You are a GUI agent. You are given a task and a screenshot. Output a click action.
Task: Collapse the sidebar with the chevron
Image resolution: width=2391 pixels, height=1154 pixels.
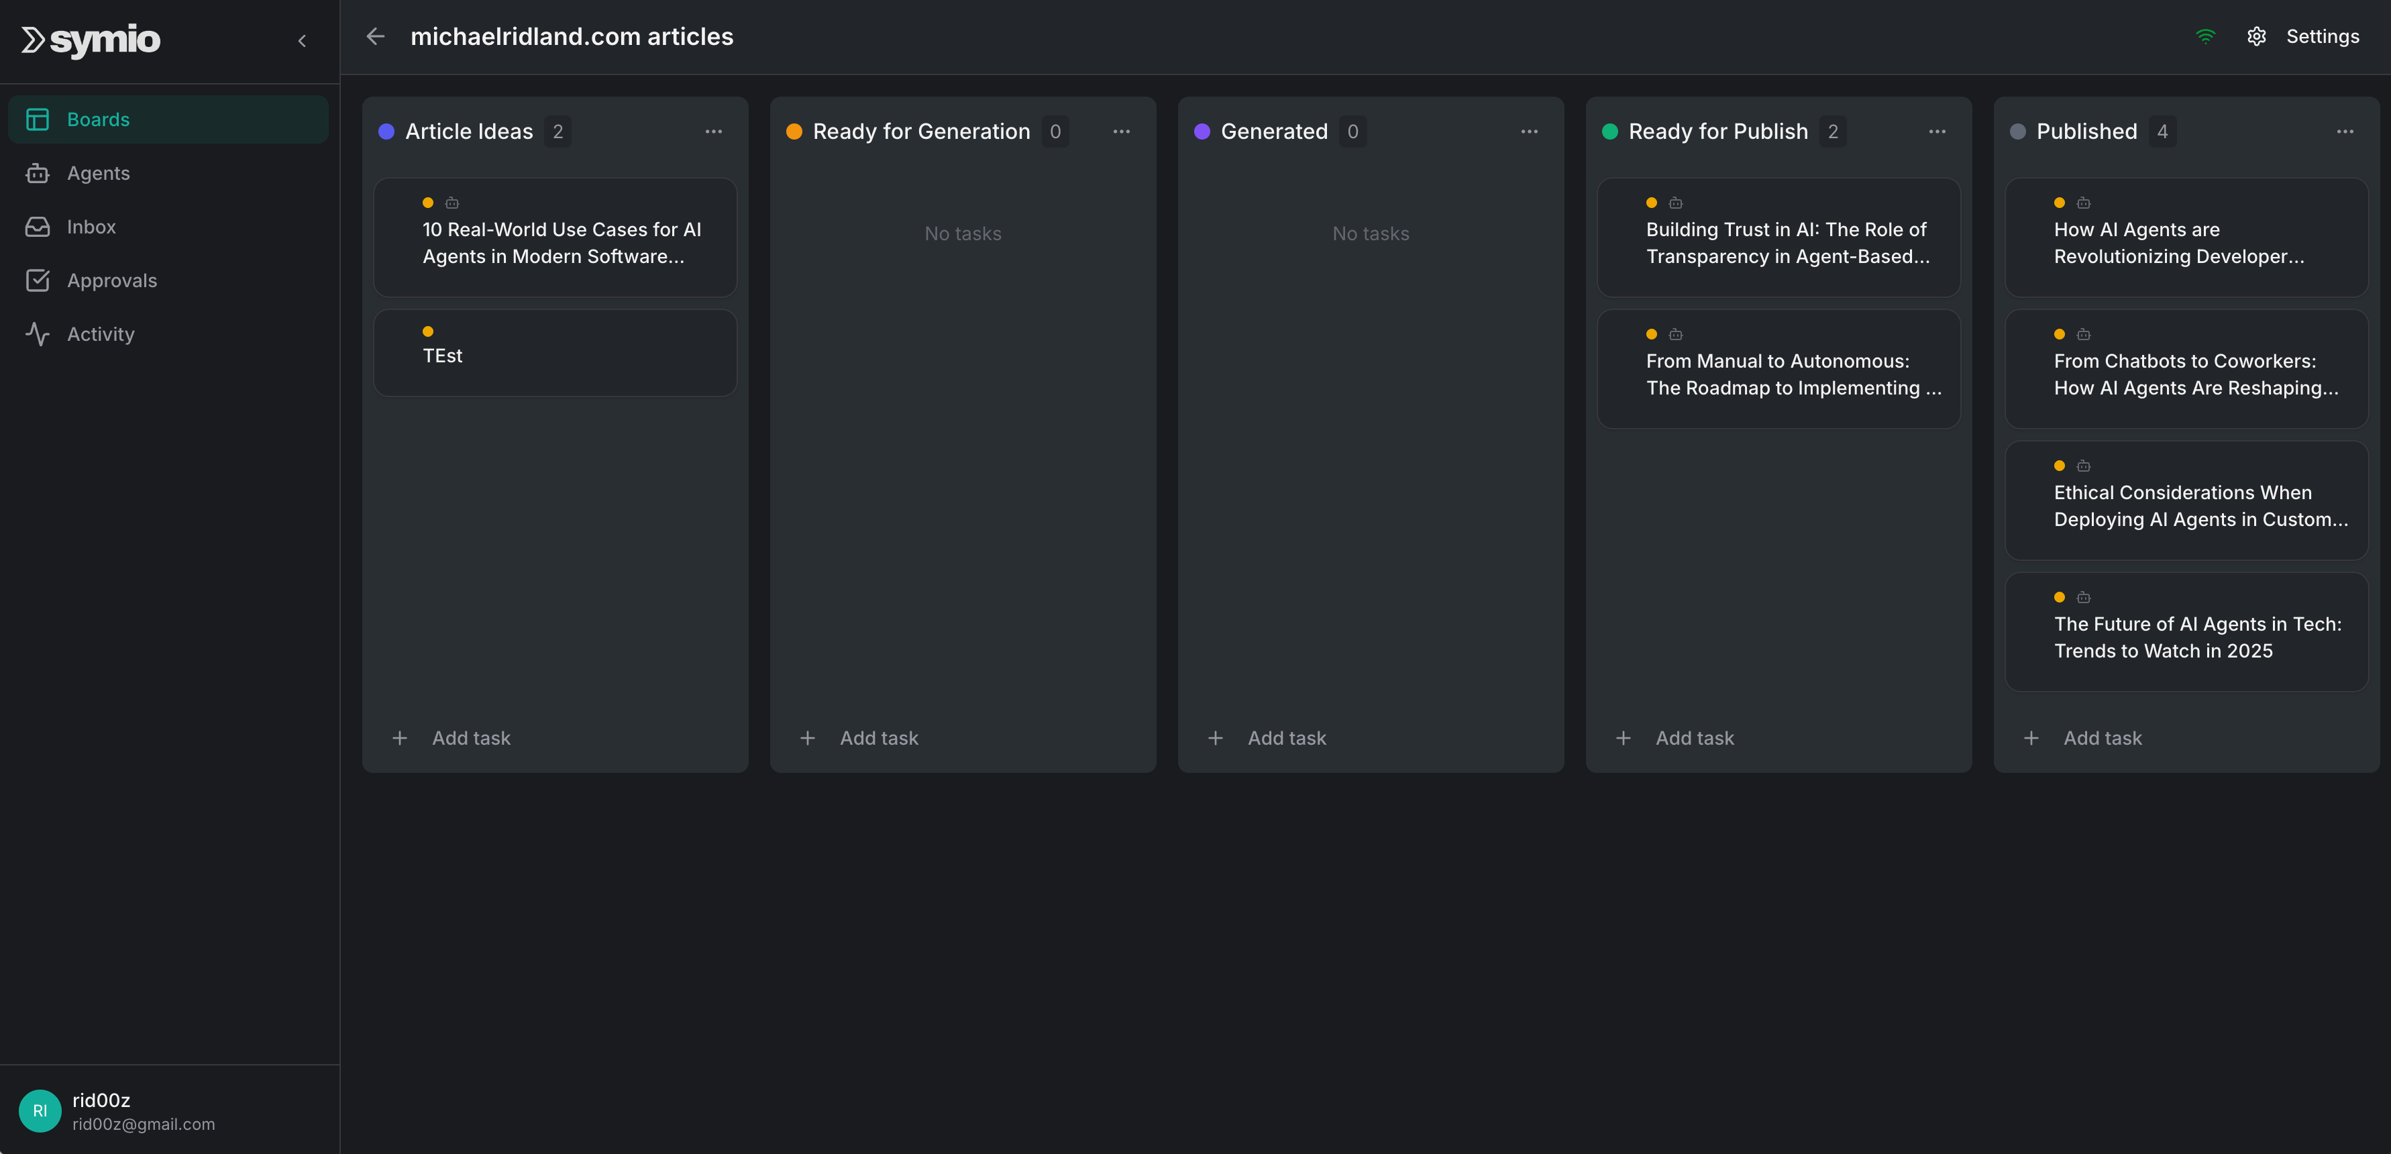point(302,40)
